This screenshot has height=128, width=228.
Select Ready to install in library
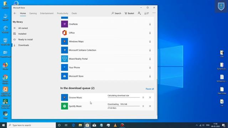[25, 39]
